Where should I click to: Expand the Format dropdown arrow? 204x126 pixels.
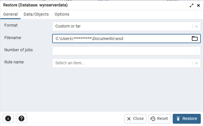pyautogui.click(x=196, y=26)
